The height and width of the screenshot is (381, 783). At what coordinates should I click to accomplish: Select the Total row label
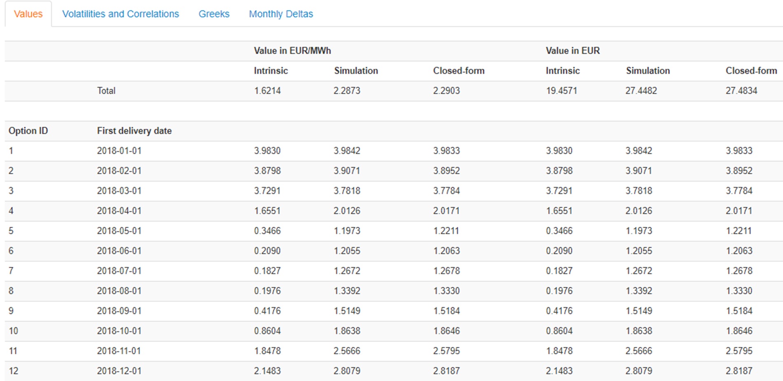pyautogui.click(x=106, y=91)
